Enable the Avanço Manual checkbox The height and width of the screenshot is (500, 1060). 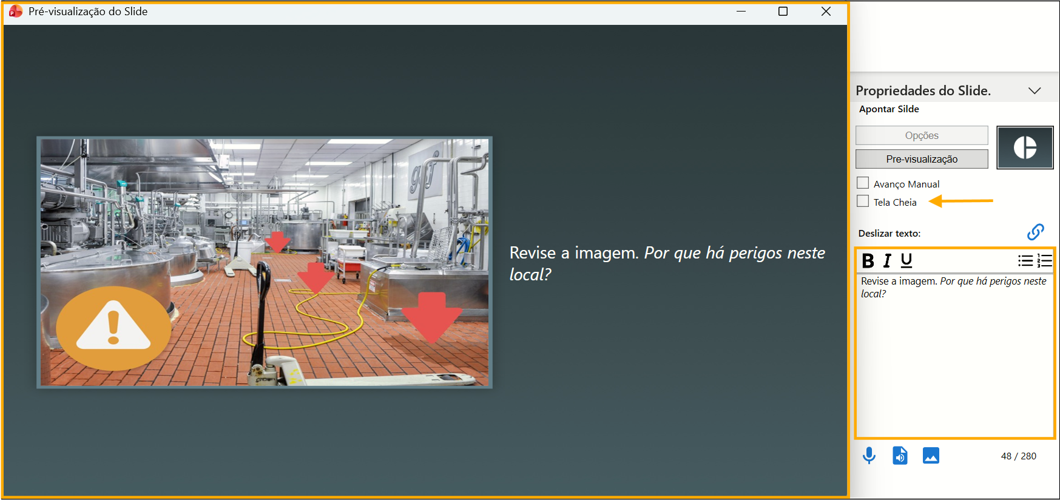coord(863,183)
